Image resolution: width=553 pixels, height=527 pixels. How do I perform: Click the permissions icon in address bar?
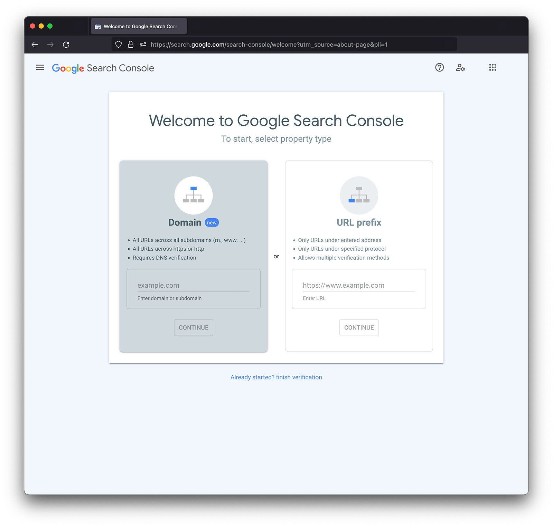(143, 45)
